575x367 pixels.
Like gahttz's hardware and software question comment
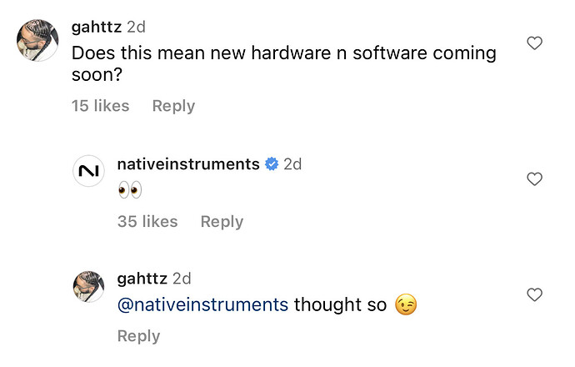pyautogui.click(x=535, y=43)
